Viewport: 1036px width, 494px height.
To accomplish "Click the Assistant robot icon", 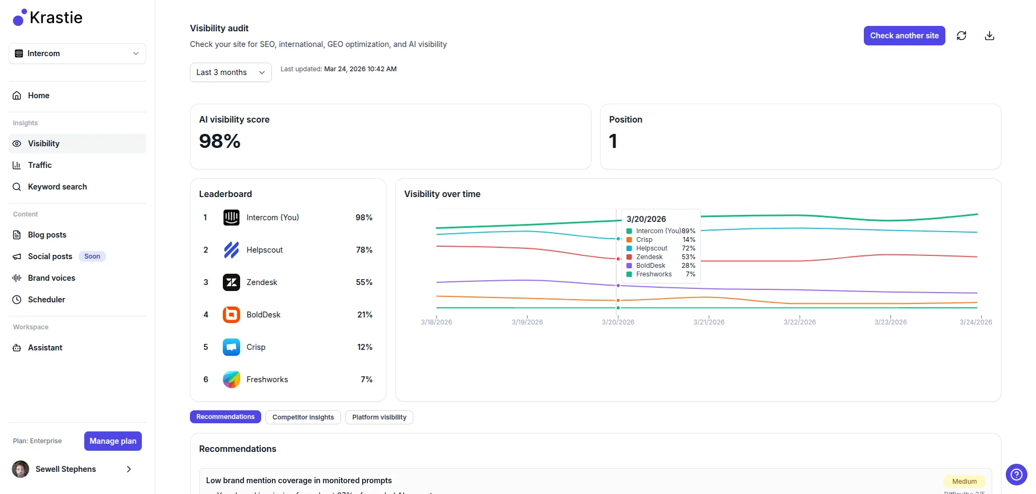I will (17, 348).
